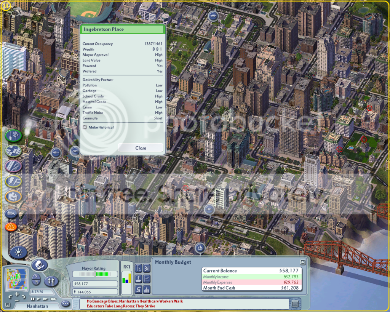This screenshot has width=390, height=312.
Task: Collapse the control panel with small square button
Action: 8,305
